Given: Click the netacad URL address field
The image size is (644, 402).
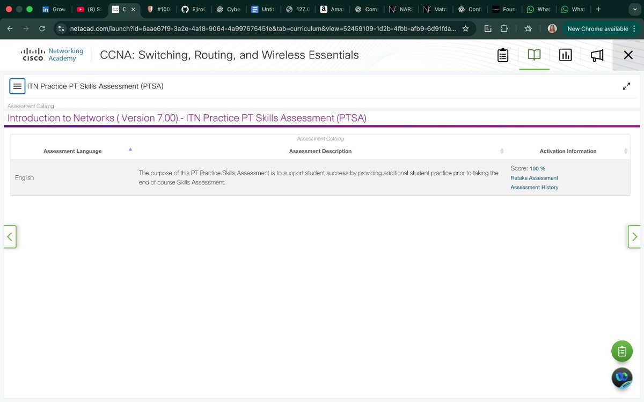Looking at the screenshot, I should [x=263, y=29].
